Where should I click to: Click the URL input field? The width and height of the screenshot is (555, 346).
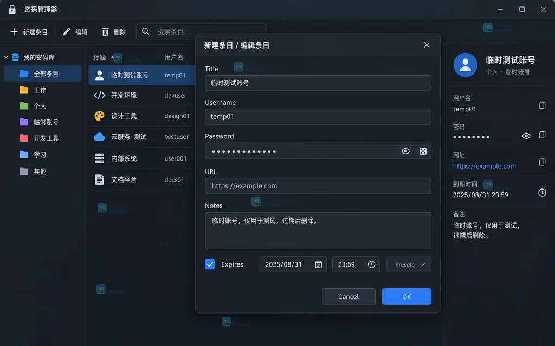click(x=318, y=186)
